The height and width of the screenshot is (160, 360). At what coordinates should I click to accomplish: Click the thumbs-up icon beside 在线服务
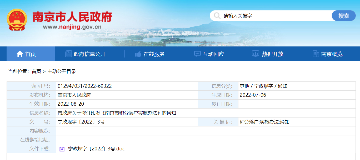pos(138,54)
